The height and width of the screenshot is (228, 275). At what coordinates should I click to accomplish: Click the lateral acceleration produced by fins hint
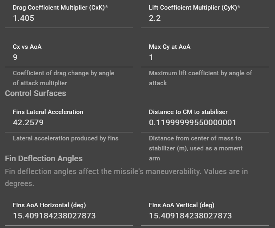(66, 138)
